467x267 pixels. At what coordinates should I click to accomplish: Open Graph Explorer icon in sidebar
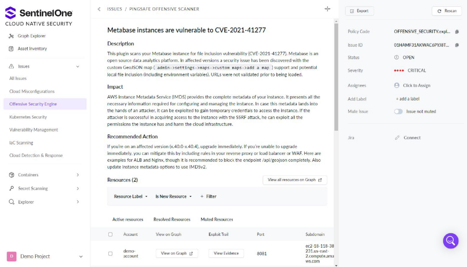point(11,36)
